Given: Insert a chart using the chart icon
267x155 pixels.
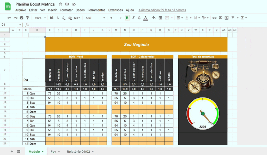Looking at the screenshot, I should tap(227, 18).
